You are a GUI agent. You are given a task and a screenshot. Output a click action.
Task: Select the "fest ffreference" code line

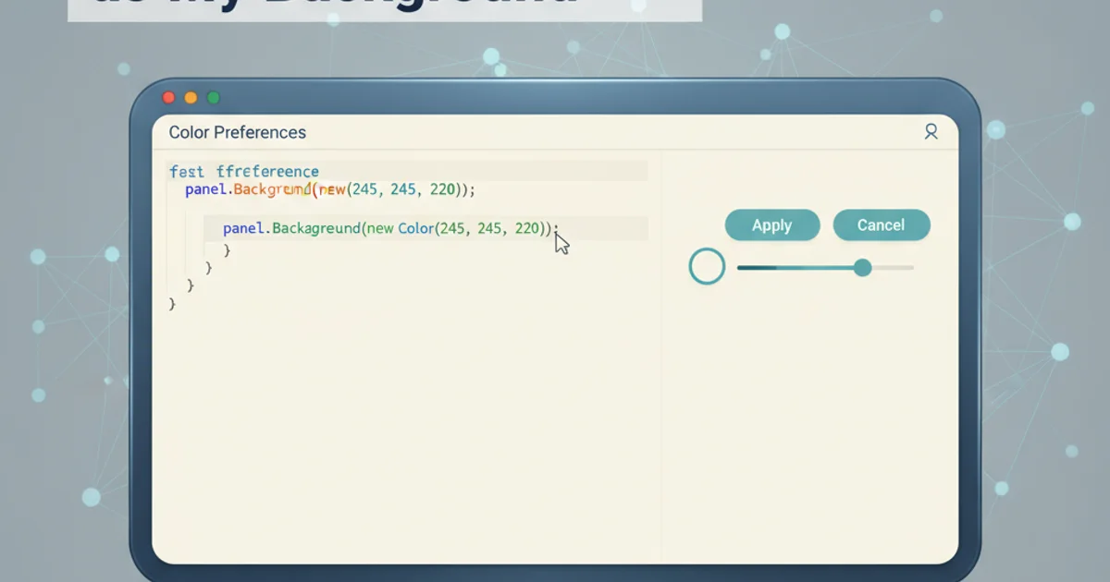coord(244,171)
